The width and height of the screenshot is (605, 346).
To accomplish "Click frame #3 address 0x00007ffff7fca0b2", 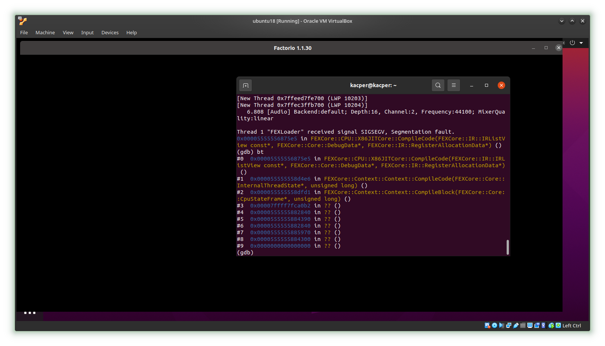I will (280, 206).
